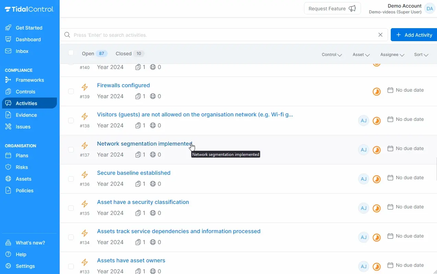
Task: Expand the Asset filter dropdown
Action: 361,55
